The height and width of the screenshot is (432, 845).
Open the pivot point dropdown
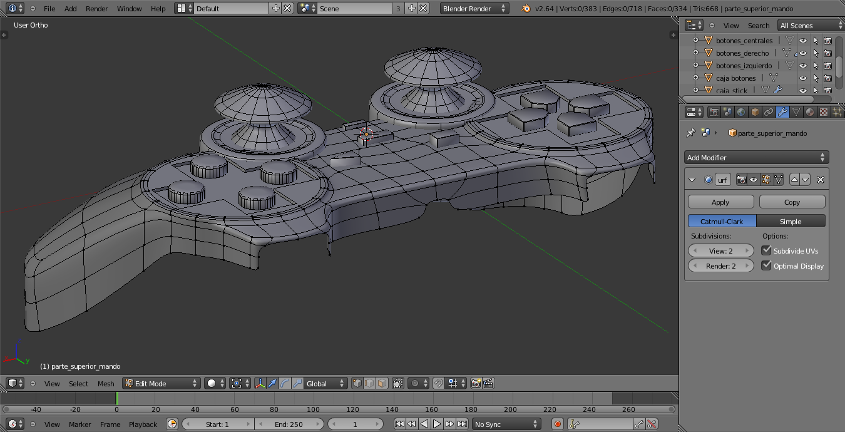[x=240, y=383]
